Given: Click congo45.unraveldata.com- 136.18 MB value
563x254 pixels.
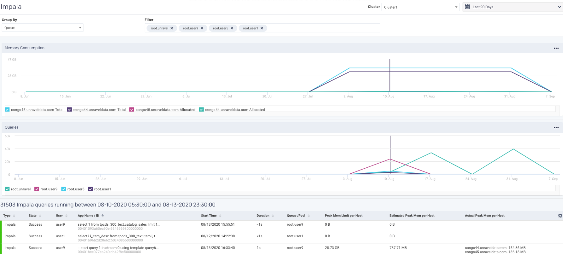Looking at the screenshot, I should (x=495, y=252).
